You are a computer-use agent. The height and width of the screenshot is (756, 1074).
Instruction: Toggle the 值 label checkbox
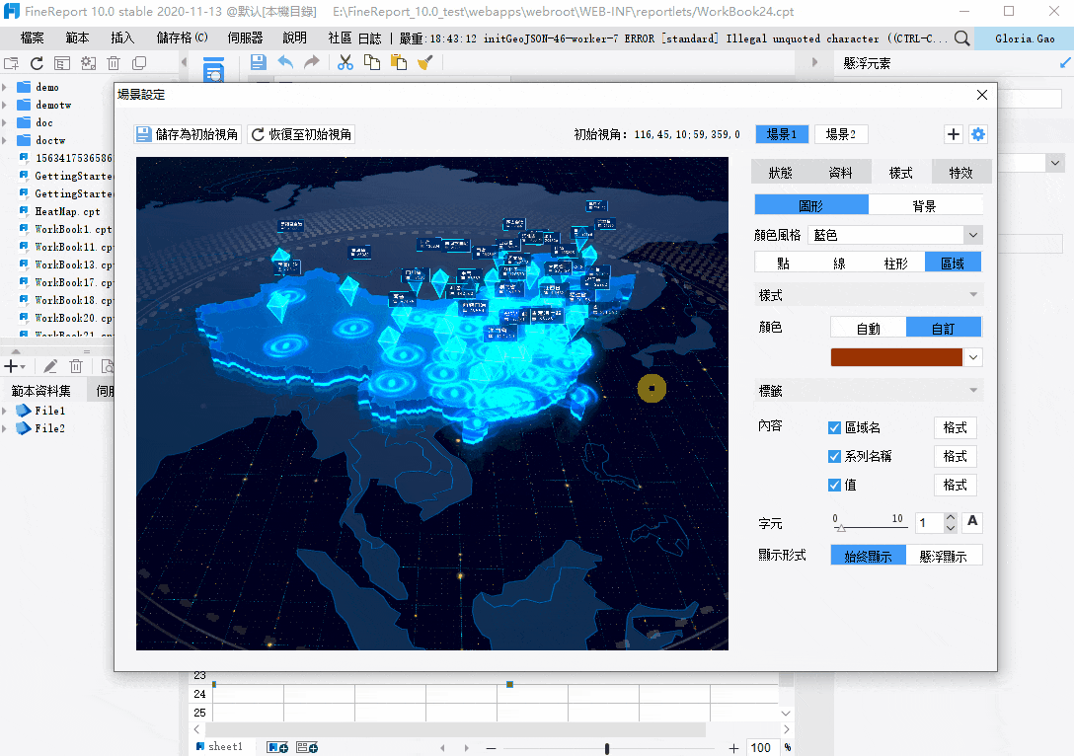(x=834, y=486)
